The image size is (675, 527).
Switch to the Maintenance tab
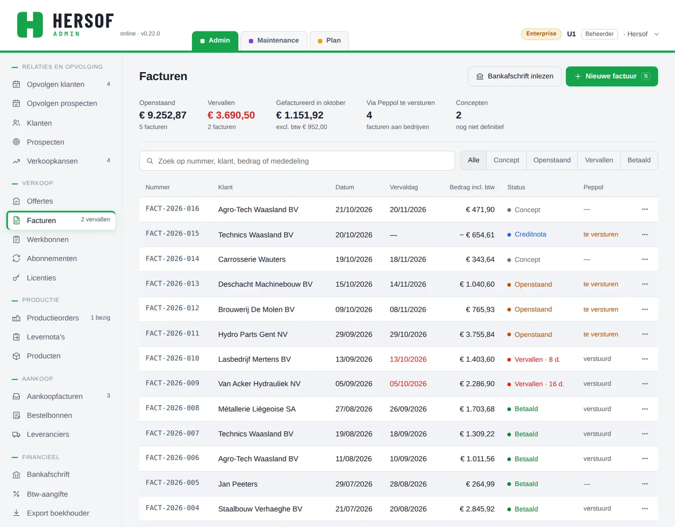[273, 40]
